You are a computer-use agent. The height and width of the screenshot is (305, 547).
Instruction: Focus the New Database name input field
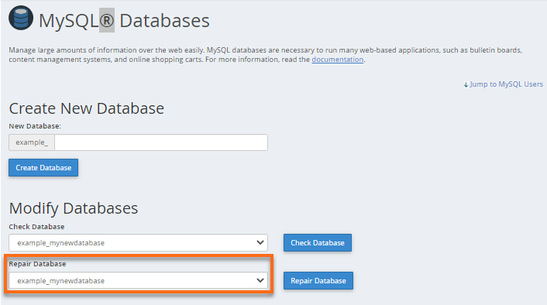pos(161,142)
